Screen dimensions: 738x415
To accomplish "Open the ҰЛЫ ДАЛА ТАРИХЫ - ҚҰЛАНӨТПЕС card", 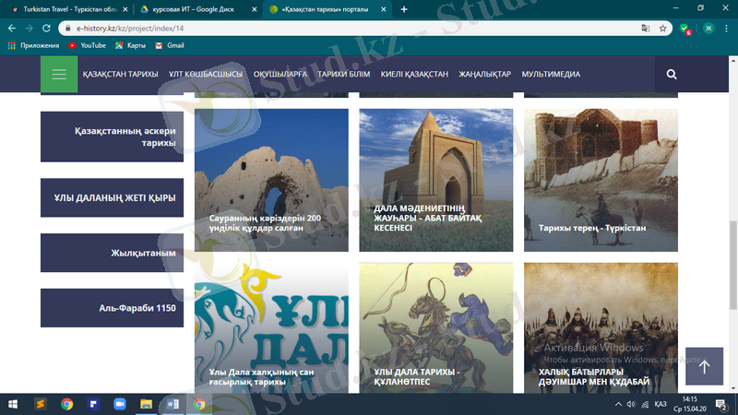I will 435,327.
